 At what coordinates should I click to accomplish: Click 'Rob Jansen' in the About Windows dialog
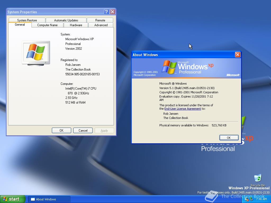coord(171,114)
